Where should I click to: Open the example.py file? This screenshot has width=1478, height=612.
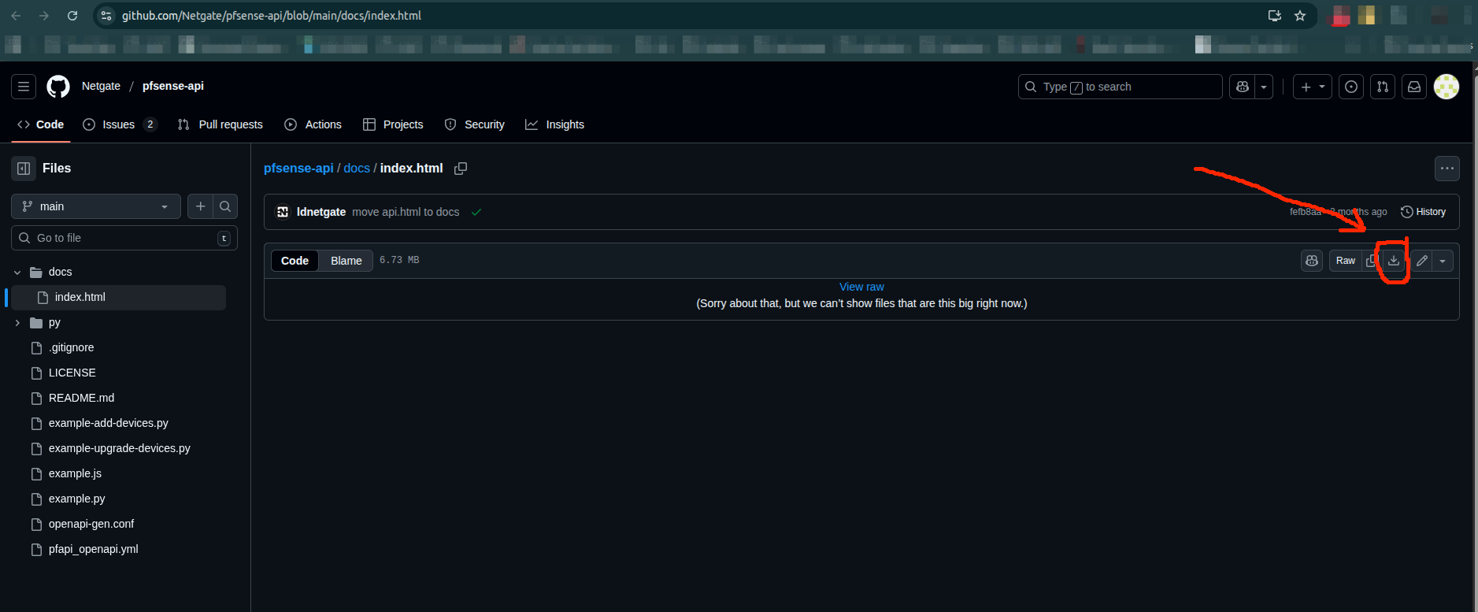(76, 499)
